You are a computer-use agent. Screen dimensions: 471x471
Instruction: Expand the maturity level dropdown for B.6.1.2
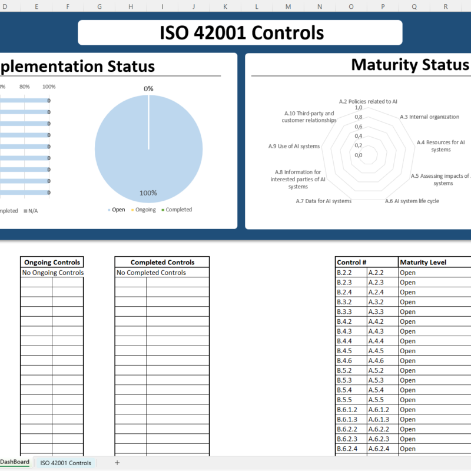430,409
